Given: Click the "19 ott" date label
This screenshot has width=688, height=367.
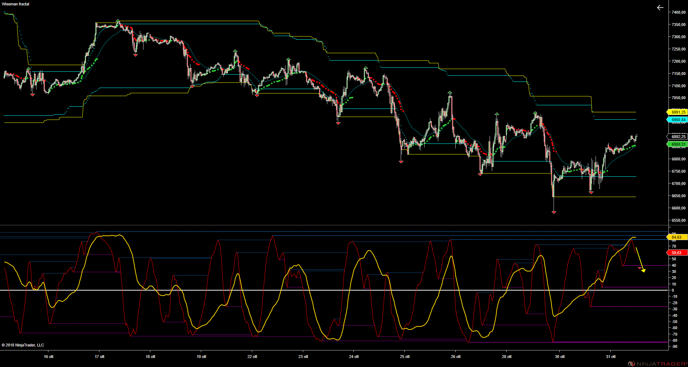Looking at the screenshot, I should 201,357.
